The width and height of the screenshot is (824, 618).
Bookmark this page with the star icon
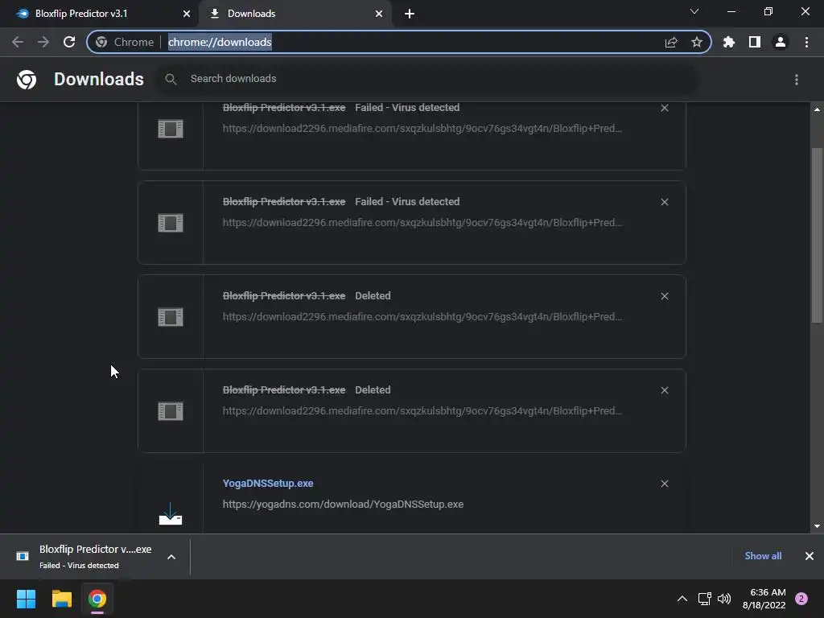coord(697,42)
